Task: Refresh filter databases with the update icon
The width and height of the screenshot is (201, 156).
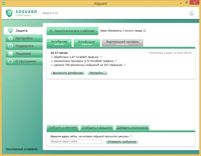Action: [x=145, y=31]
